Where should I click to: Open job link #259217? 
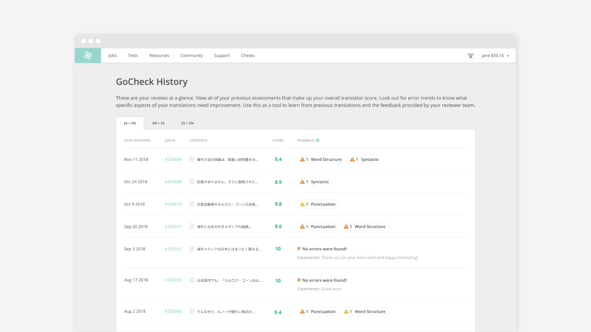[x=173, y=227]
